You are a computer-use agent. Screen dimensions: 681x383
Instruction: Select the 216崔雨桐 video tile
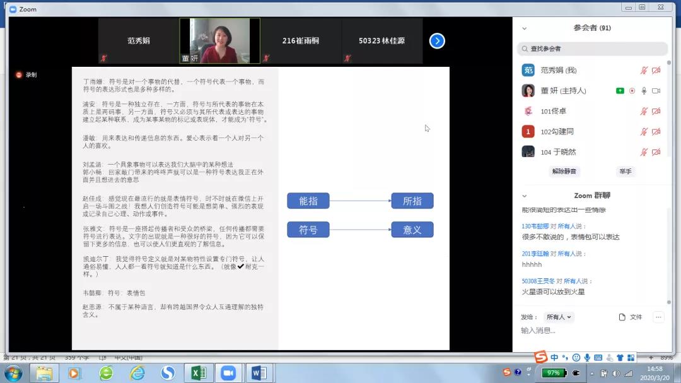301,41
